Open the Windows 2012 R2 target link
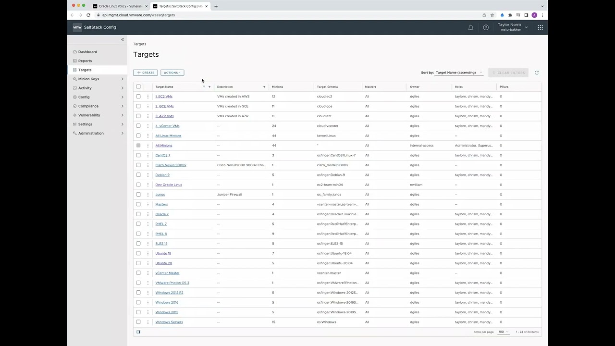 pyautogui.click(x=169, y=293)
